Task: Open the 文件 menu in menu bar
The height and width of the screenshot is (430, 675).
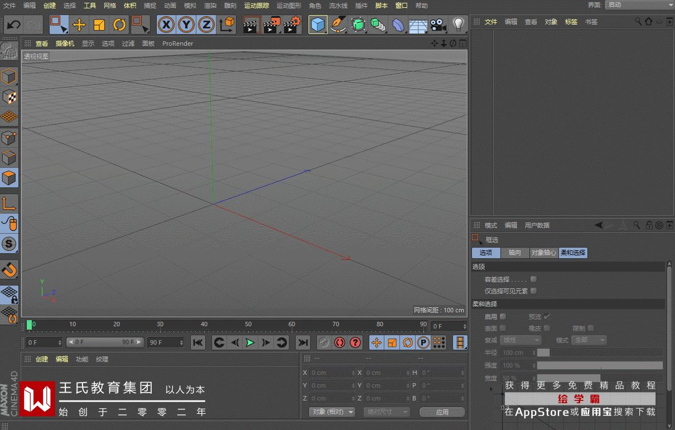Action: coord(9,6)
